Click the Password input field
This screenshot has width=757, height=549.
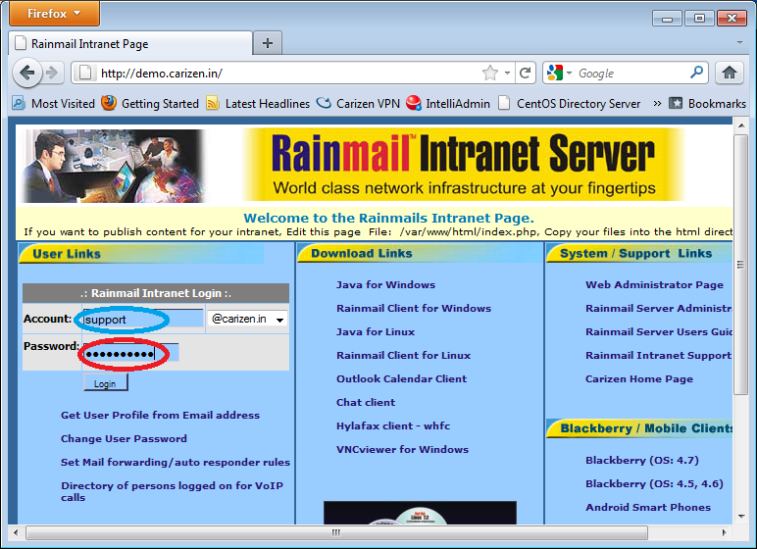click(x=130, y=354)
